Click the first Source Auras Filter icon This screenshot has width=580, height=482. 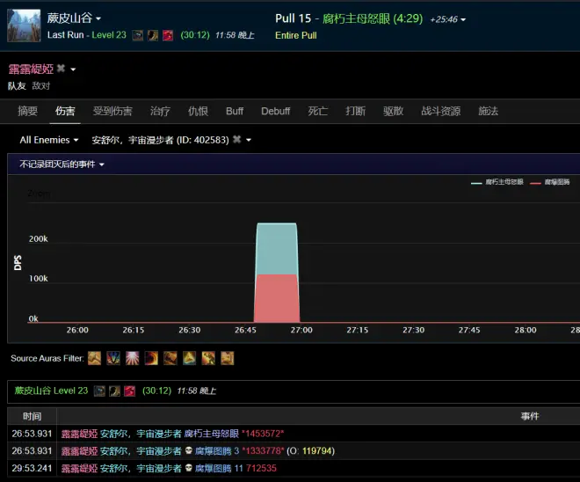point(95,358)
